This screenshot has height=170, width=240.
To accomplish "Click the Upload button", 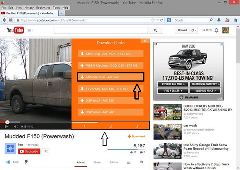I will pyautogui.click(x=182, y=30).
